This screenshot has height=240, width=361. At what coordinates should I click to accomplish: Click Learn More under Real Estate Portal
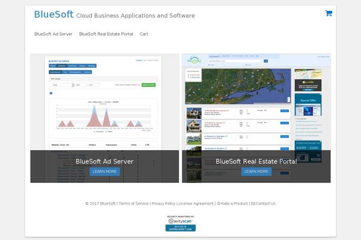pyautogui.click(x=256, y=172)
